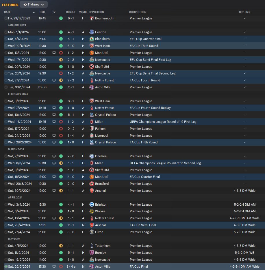
Task: Click the Fulham club badge
Action: click(x=92, y=129)
